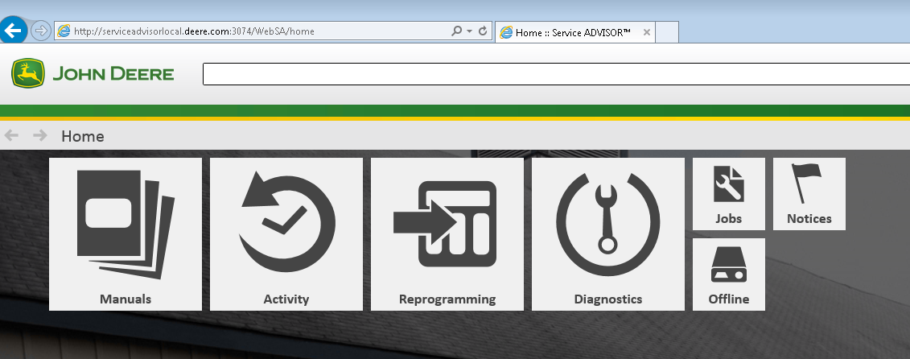View Notices via the flag tile
Screen dimensions: 910x359
point(809,194)
